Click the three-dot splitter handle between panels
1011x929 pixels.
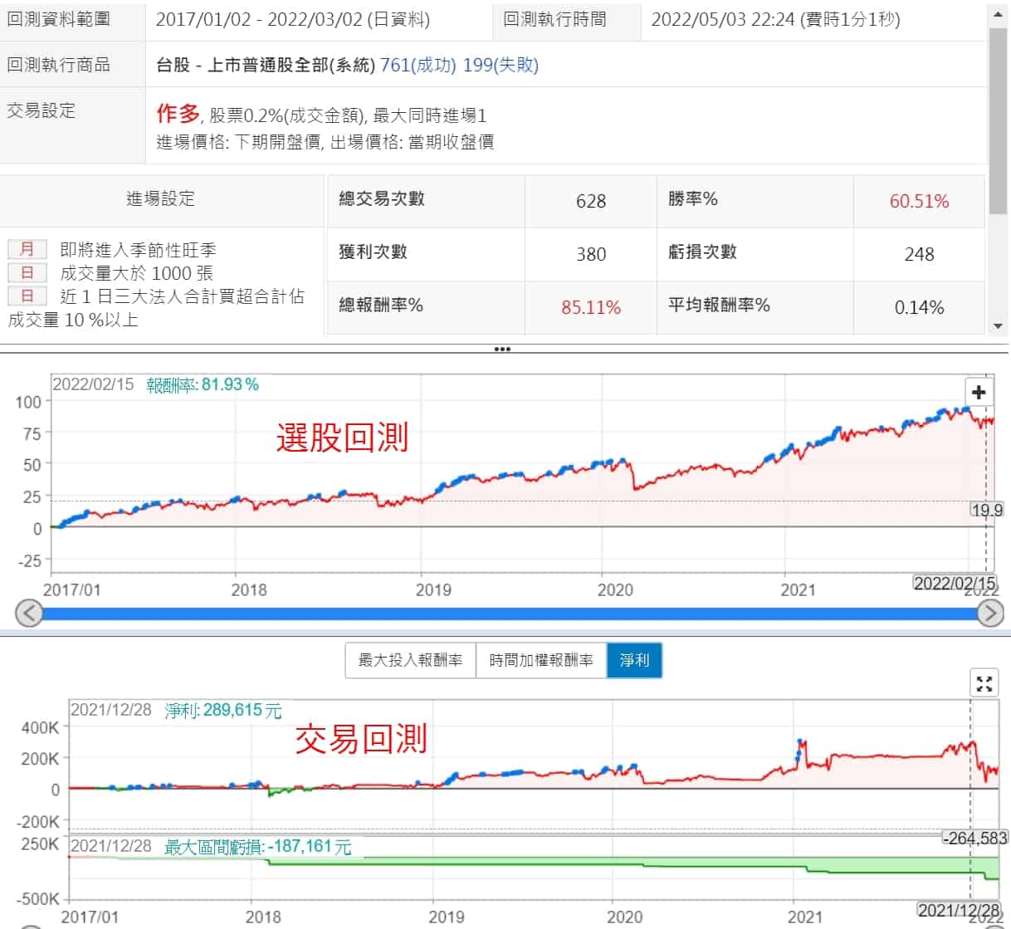click(x=502, y=349)
